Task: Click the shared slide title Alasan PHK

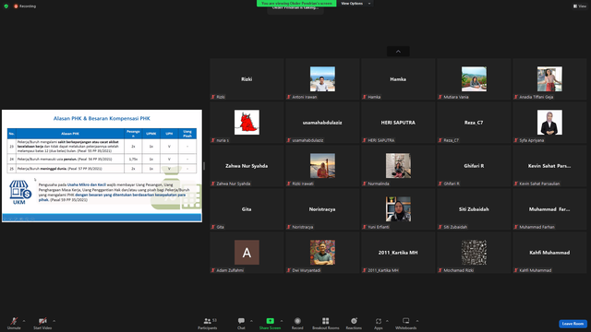Action: (102, 118)
